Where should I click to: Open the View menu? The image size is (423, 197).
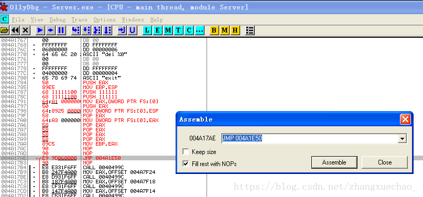click(37, 20)
